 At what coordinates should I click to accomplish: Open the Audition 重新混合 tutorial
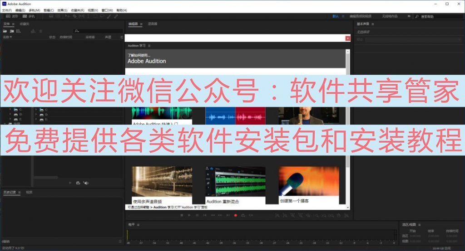[236, 185]
